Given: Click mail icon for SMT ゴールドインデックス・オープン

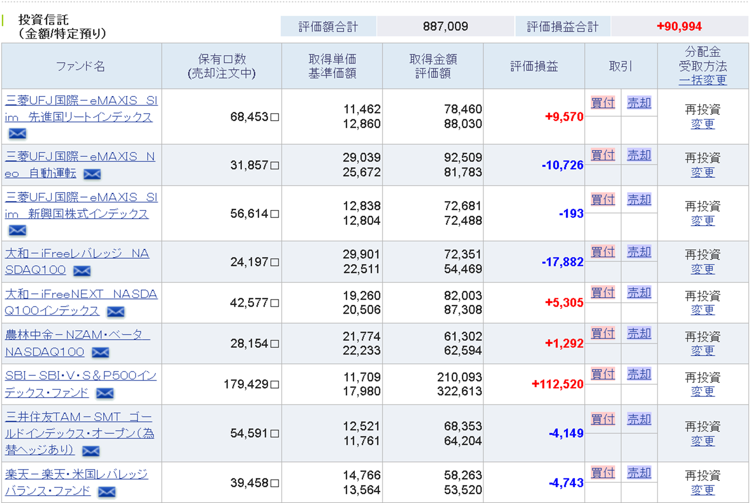Looking at the screenshot, I should click(x=91, y=451).
